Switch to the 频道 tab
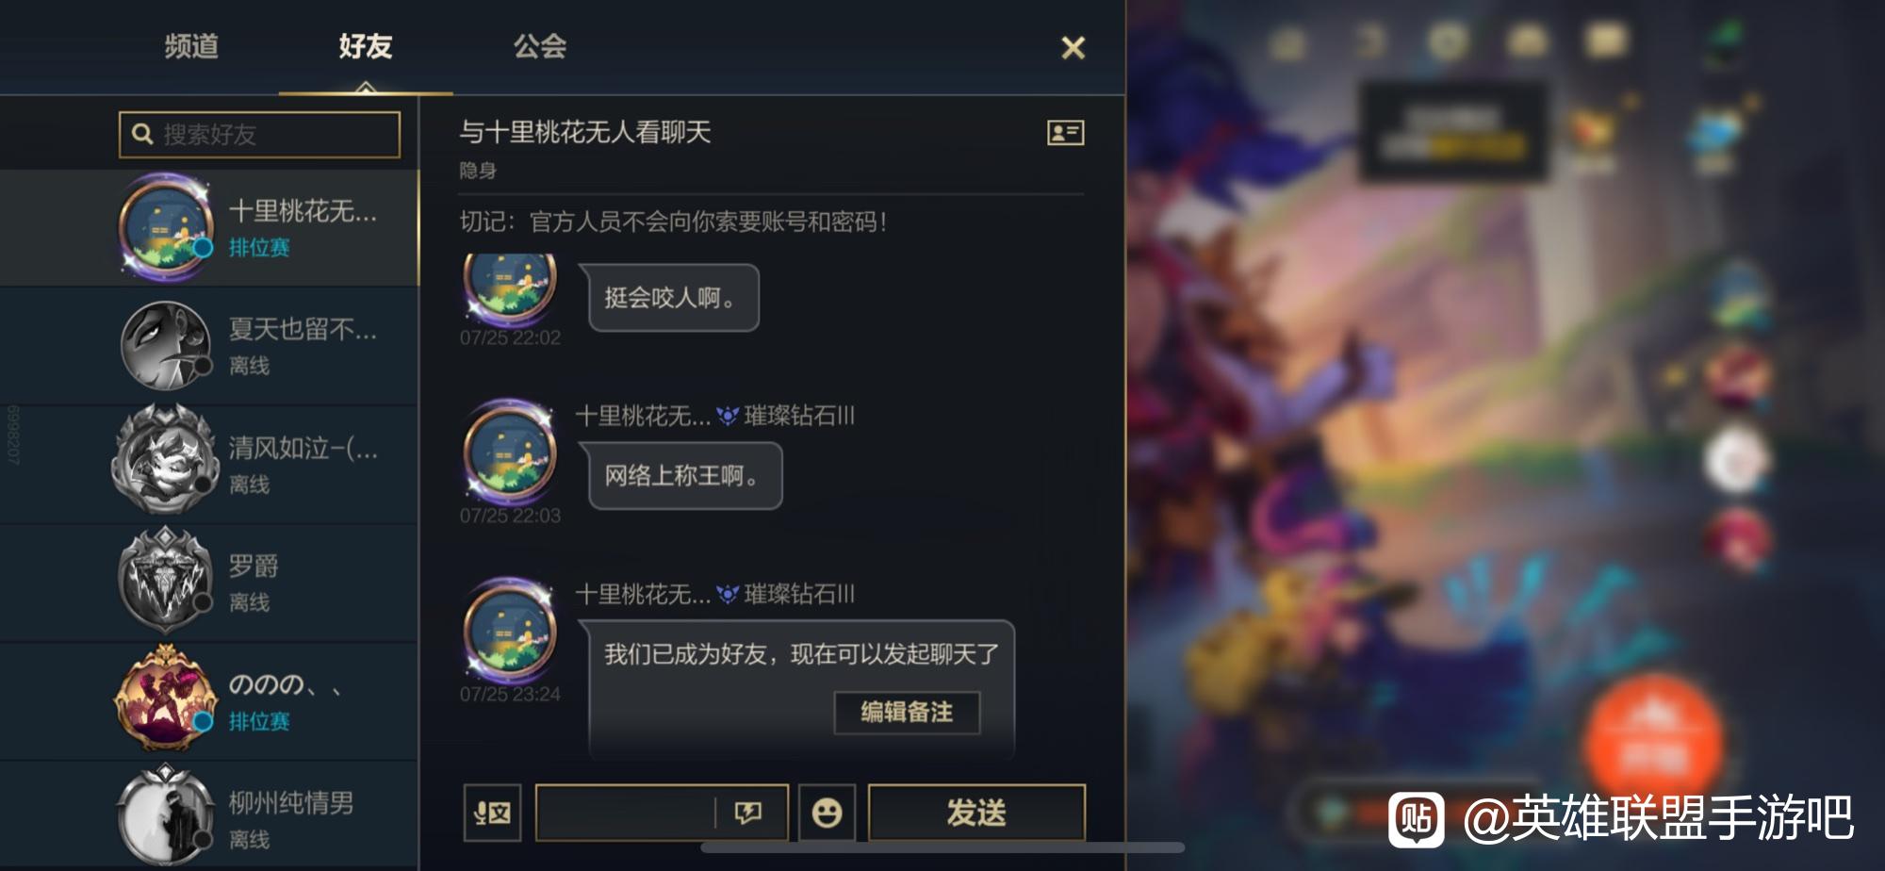Viewport: 1885px width, 871px height. point(191,46)
